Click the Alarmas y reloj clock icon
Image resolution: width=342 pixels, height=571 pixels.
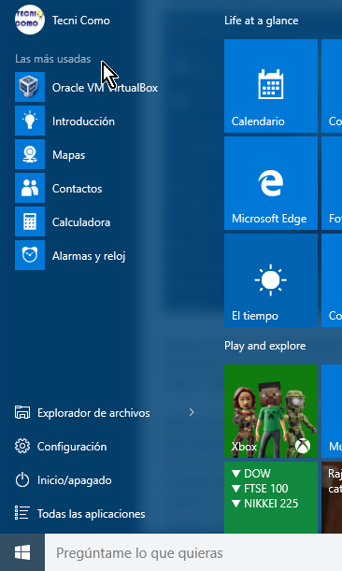click(x=30, y=255)
